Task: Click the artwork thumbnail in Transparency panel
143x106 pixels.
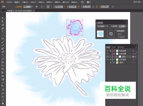Action: [x=100, y=34]
